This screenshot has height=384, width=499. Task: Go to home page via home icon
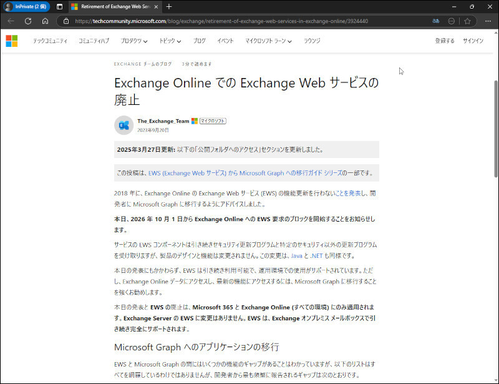[x=45, y=21]
